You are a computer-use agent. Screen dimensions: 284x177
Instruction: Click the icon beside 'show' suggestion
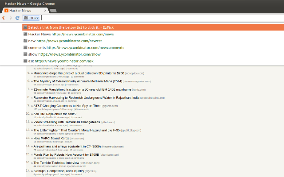(x=25, y=54)
